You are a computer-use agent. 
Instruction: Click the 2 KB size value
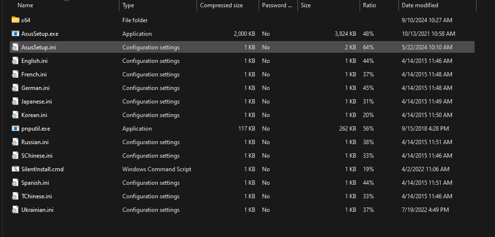350,47
